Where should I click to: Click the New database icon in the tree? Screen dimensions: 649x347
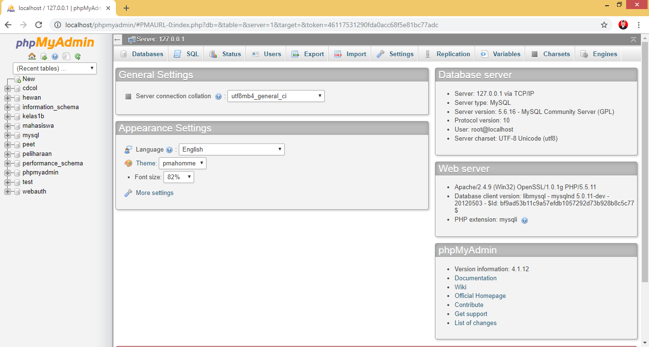click(x=18, y=79)
